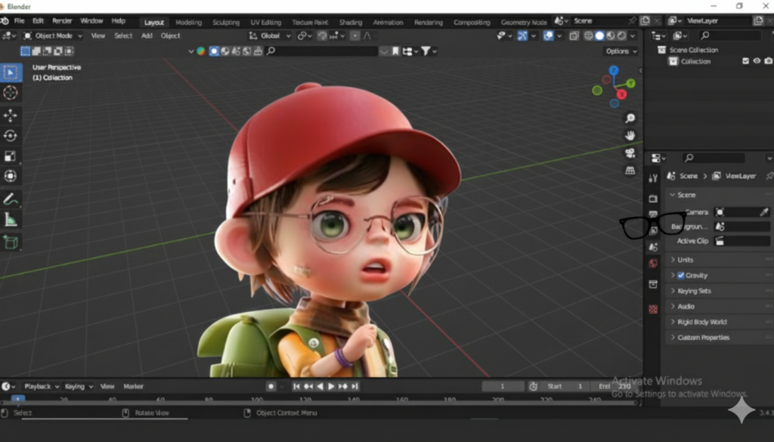This screenshot has height=442, width=774.
Task: Open the Render menu
Action: pyautogui.click(x=62, y=21)
